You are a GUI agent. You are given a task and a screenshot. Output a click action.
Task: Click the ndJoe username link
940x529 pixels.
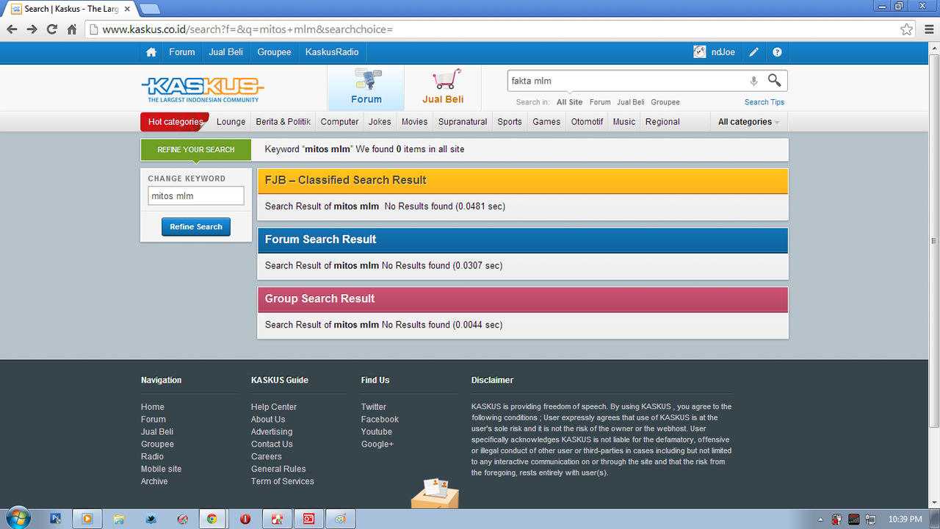pyautogui.click(x=723, y=52)
